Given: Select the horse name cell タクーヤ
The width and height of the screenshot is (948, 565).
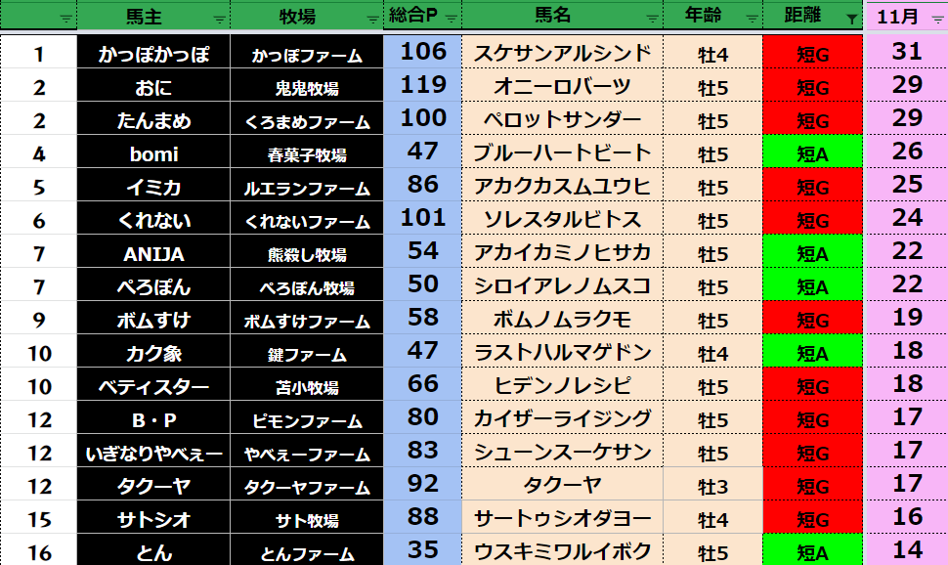Looking at the screenshot, I should coord(562,485).
